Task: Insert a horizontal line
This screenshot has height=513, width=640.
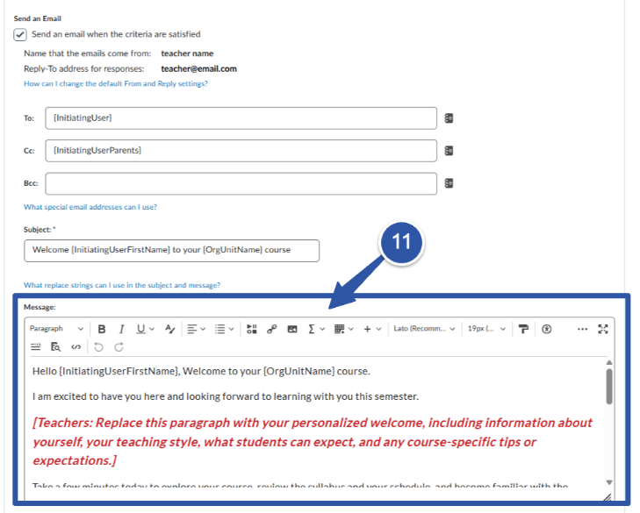Action: point(36,347)
